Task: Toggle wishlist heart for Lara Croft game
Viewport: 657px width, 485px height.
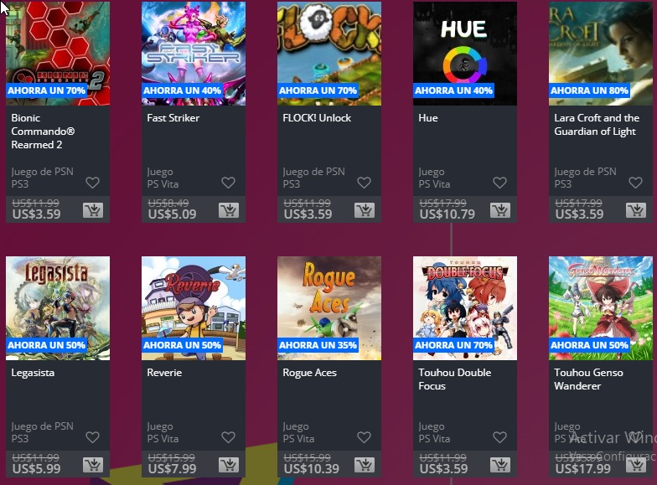Action: coord(635,183)
